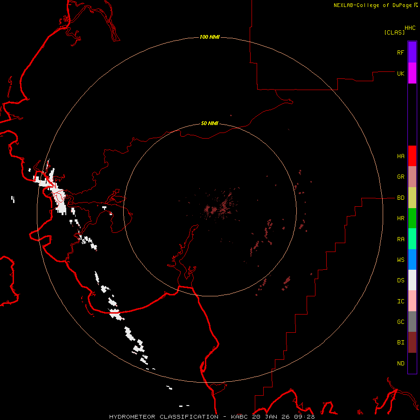
Task: Click the HA legend label
Action: coord(400,156)
